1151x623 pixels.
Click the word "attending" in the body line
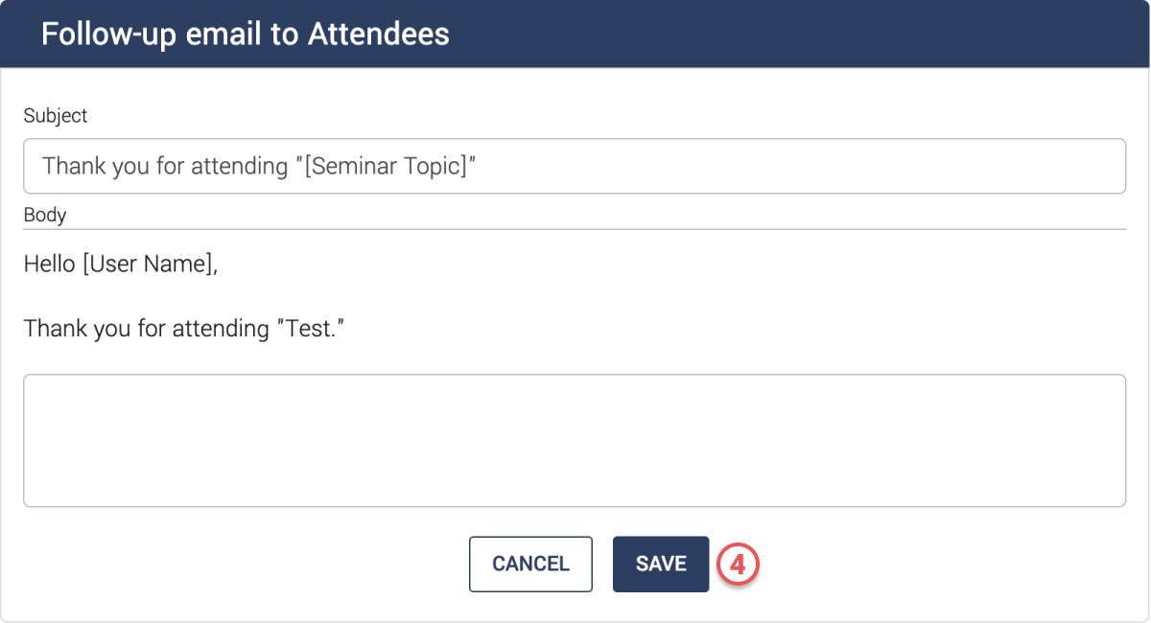[x=221, y=329]
